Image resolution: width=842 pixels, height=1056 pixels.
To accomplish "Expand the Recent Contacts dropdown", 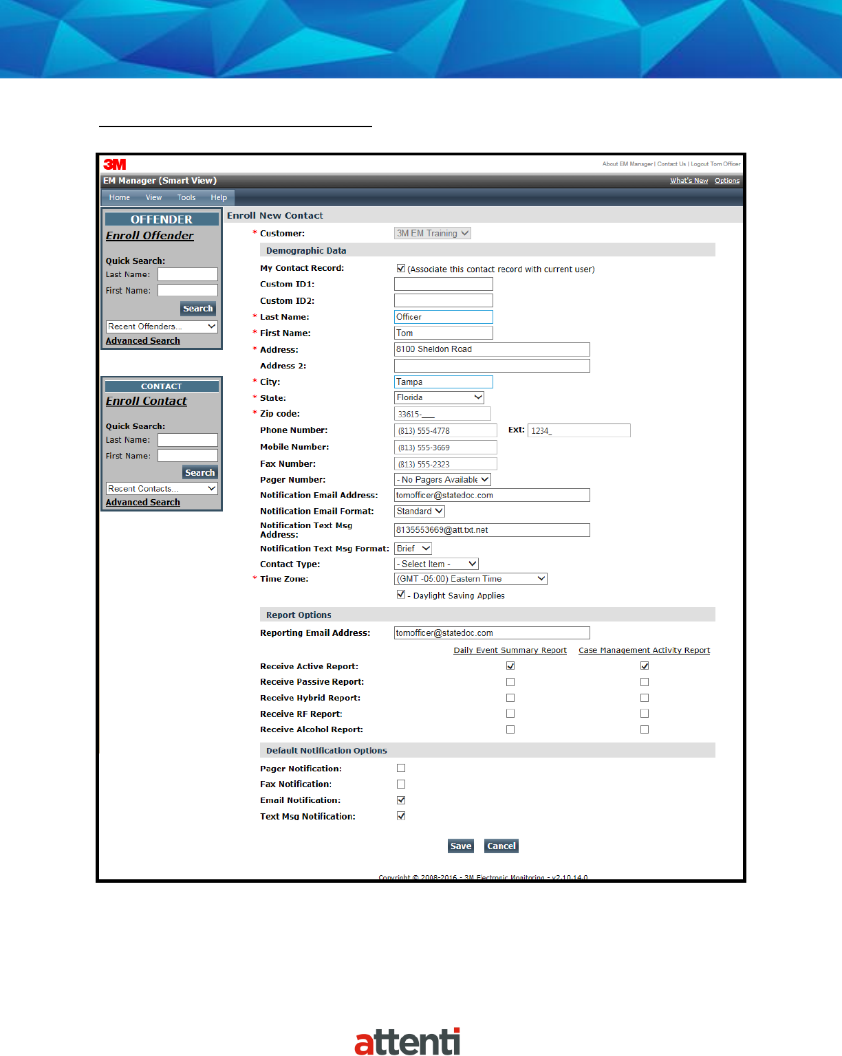I will (162, 489).
